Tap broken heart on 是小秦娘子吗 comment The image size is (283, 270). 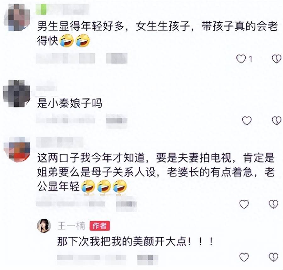(276, 121)
